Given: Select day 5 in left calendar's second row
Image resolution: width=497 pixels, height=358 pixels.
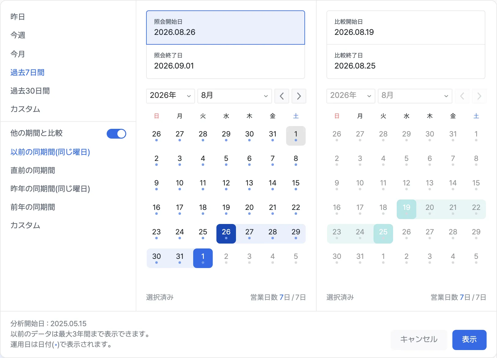Looking at the screenshot, I should tap(226, 160).
